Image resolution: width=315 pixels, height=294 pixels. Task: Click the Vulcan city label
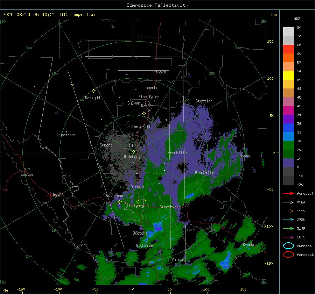tap(178, 260)
